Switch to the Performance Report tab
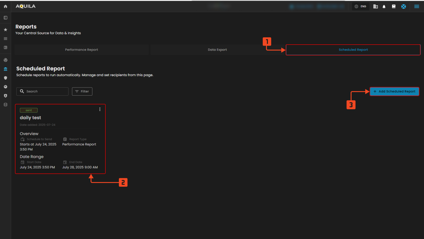424x239 pixels. tap(82, 50)
